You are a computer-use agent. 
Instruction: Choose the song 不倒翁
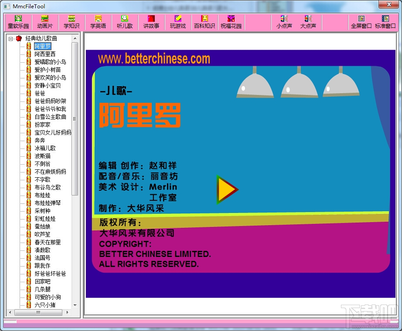point(42,164)
